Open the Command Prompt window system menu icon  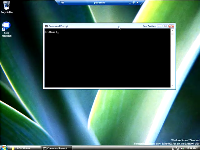[x=46, y=26]
